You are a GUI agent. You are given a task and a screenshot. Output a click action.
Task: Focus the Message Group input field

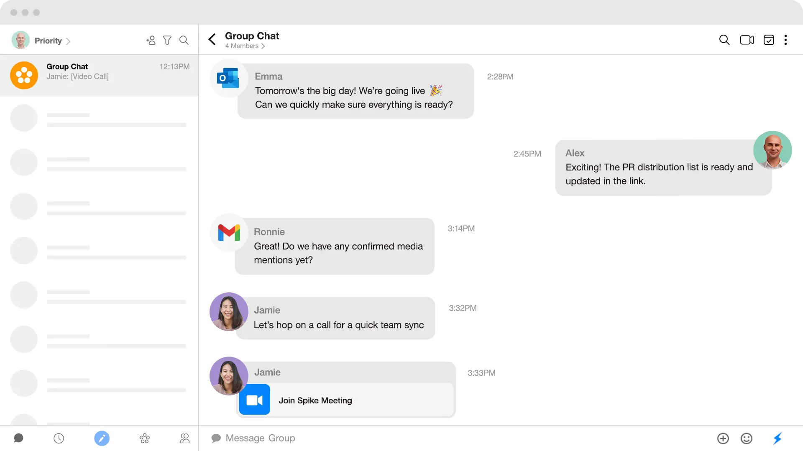pyautogui.click(x=418, y=438)
